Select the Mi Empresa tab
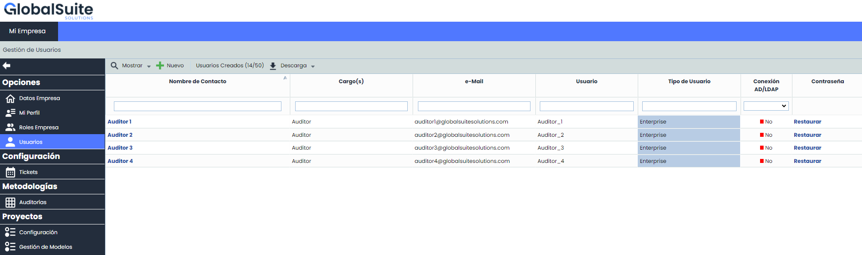 [x=27, y=31]
